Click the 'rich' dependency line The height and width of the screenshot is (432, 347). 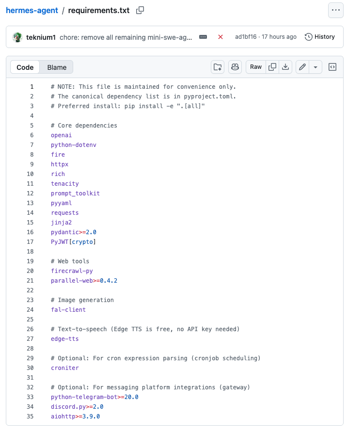(58, 174)
